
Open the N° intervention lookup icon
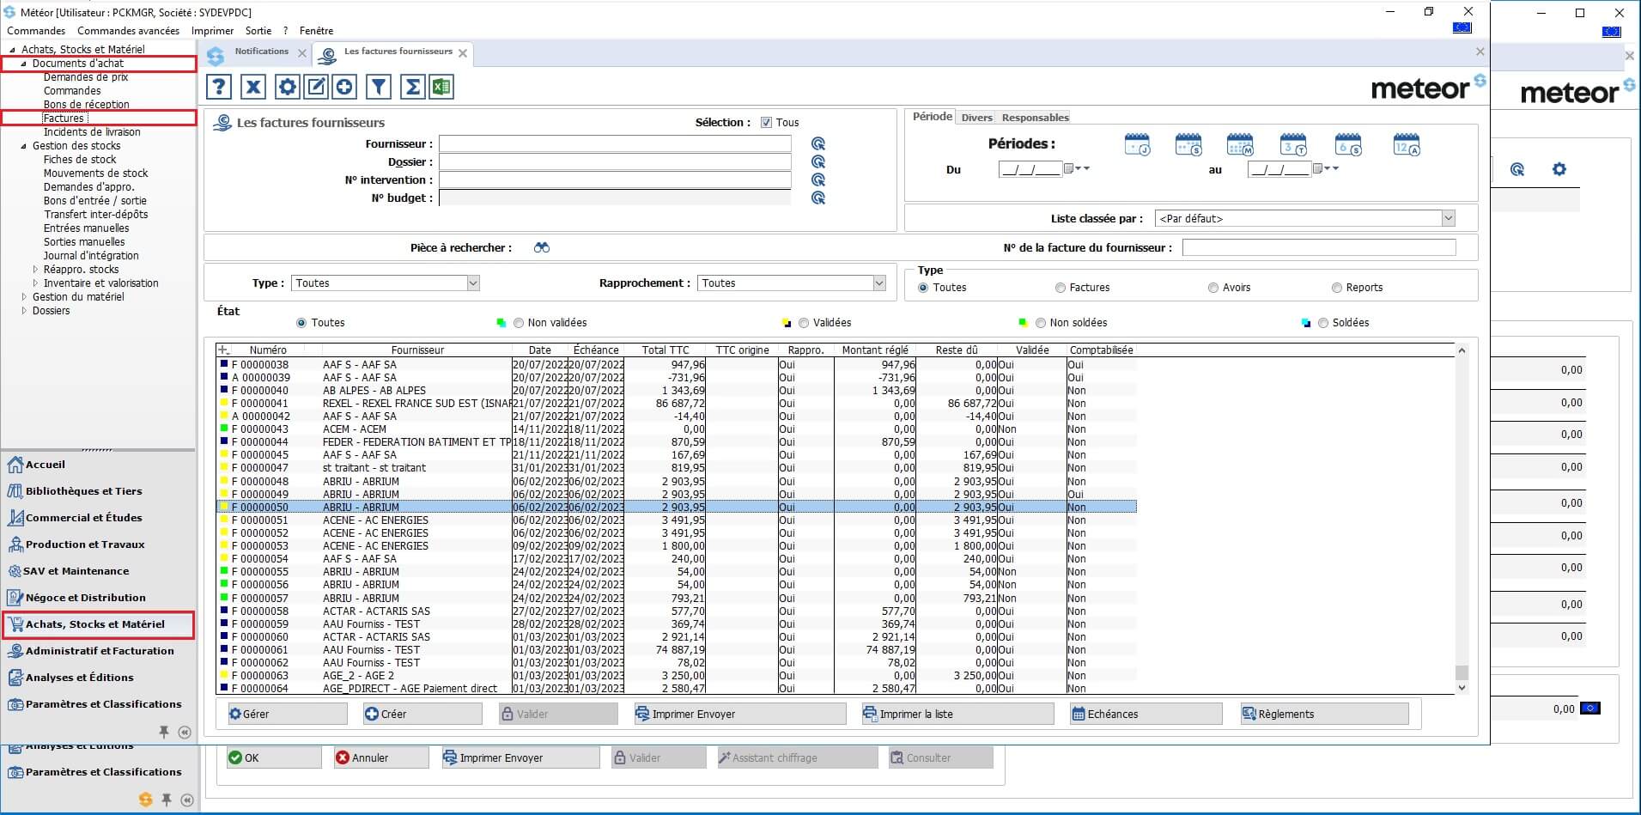click(x=818, y=180)
